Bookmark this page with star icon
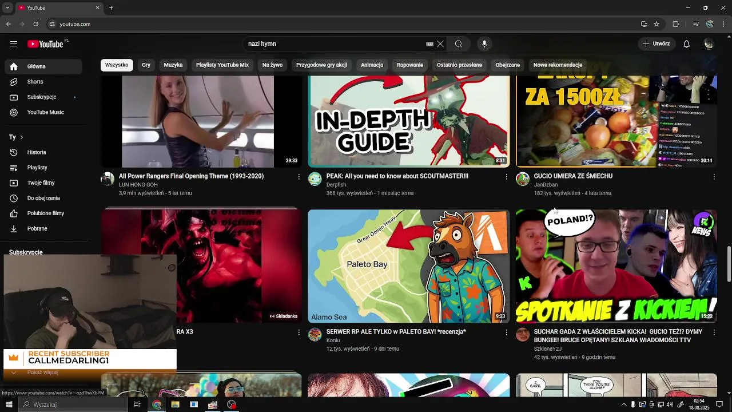 (657, 24)
